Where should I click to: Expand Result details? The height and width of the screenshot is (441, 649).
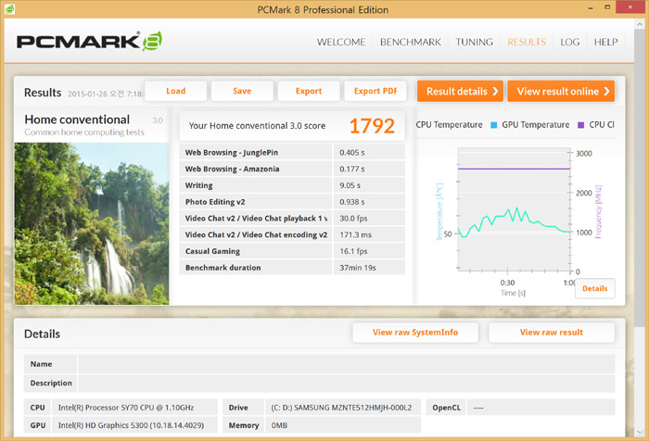coord(460,91)
